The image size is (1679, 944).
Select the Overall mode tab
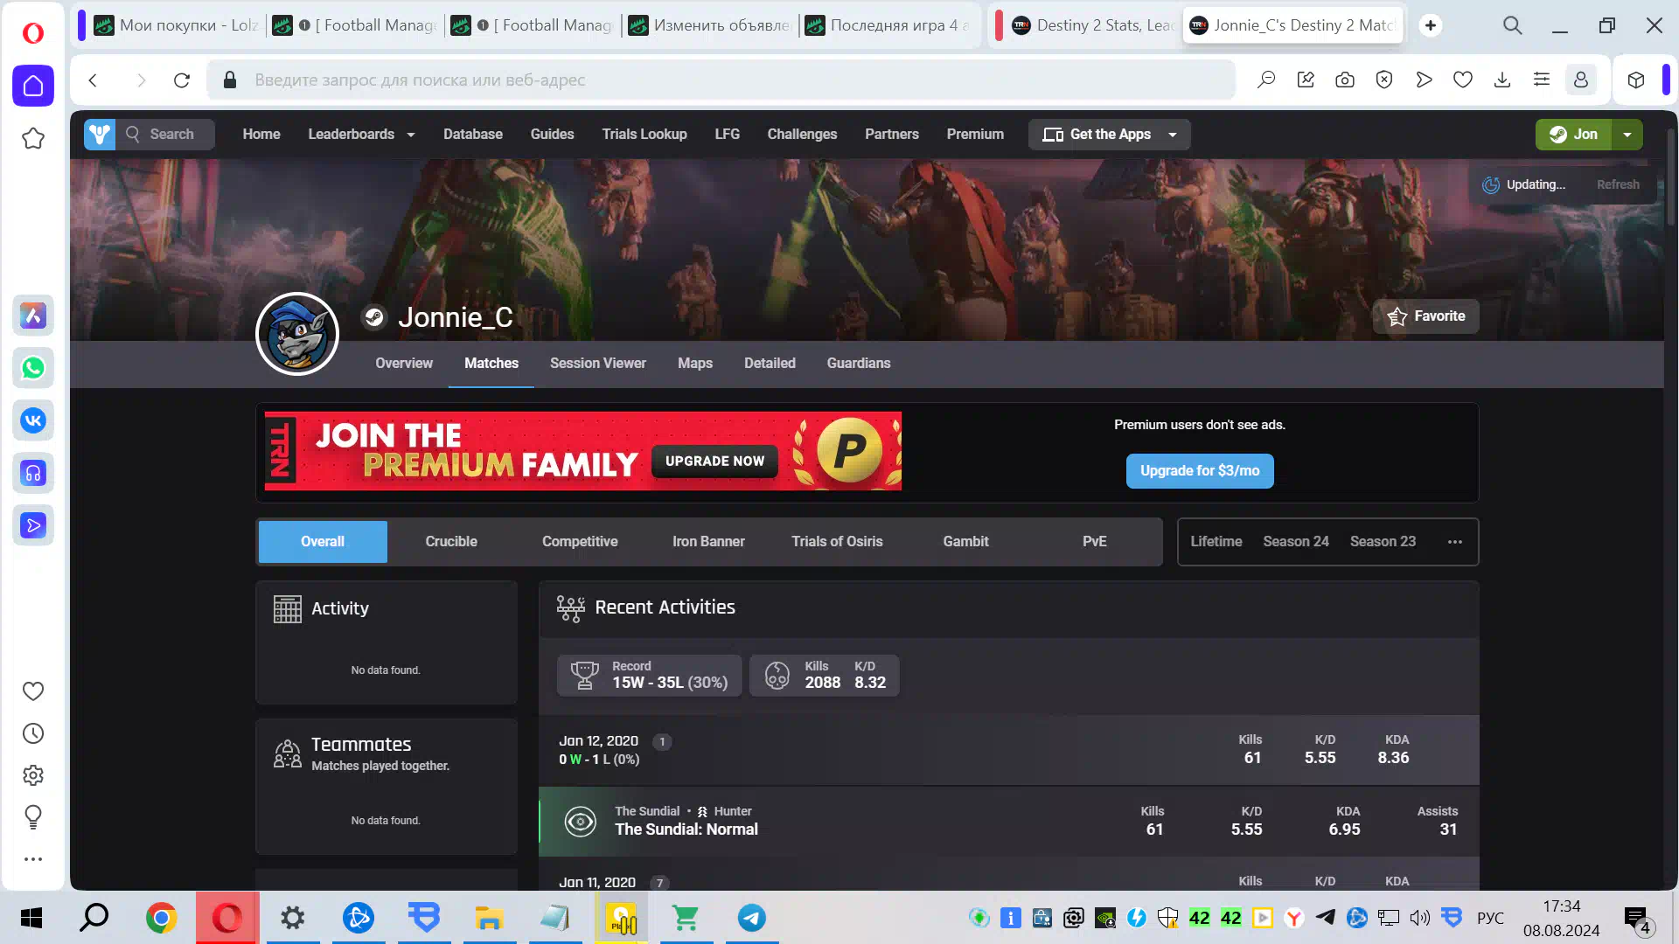[x=323, y=542]
